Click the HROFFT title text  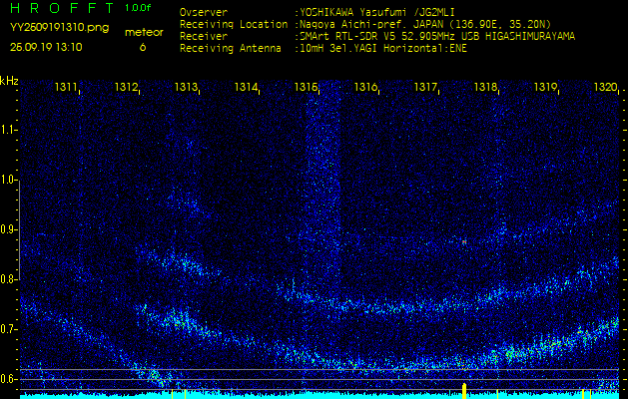point(60,8)
